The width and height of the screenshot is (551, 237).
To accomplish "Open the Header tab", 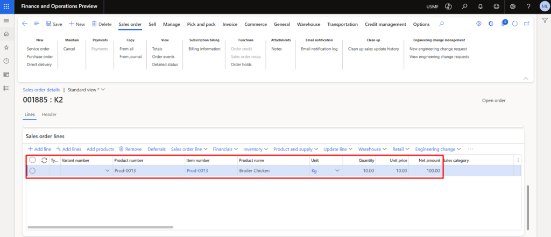I will (x=49, y=114).
